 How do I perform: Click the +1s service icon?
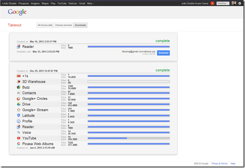click(19, 76)
